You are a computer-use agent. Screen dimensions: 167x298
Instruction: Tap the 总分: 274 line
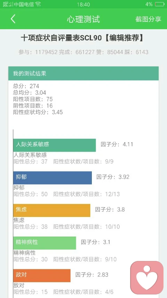26,86
